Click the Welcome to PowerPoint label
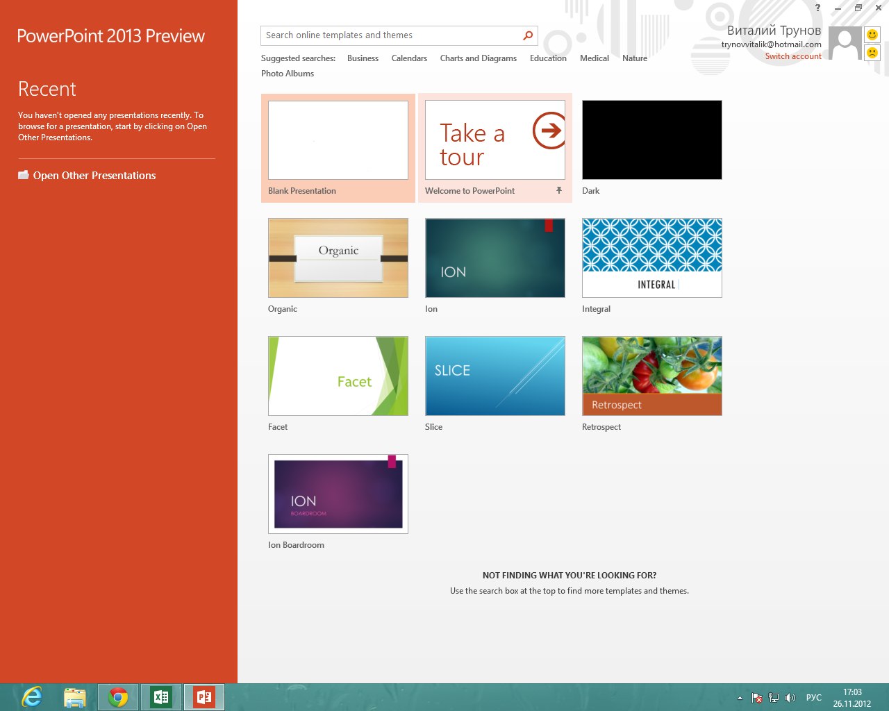889x711 pixels. tap(470, 191)
